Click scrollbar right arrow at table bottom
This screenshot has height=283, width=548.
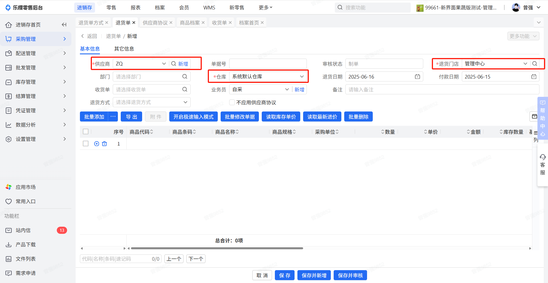[x=530, y=248]
